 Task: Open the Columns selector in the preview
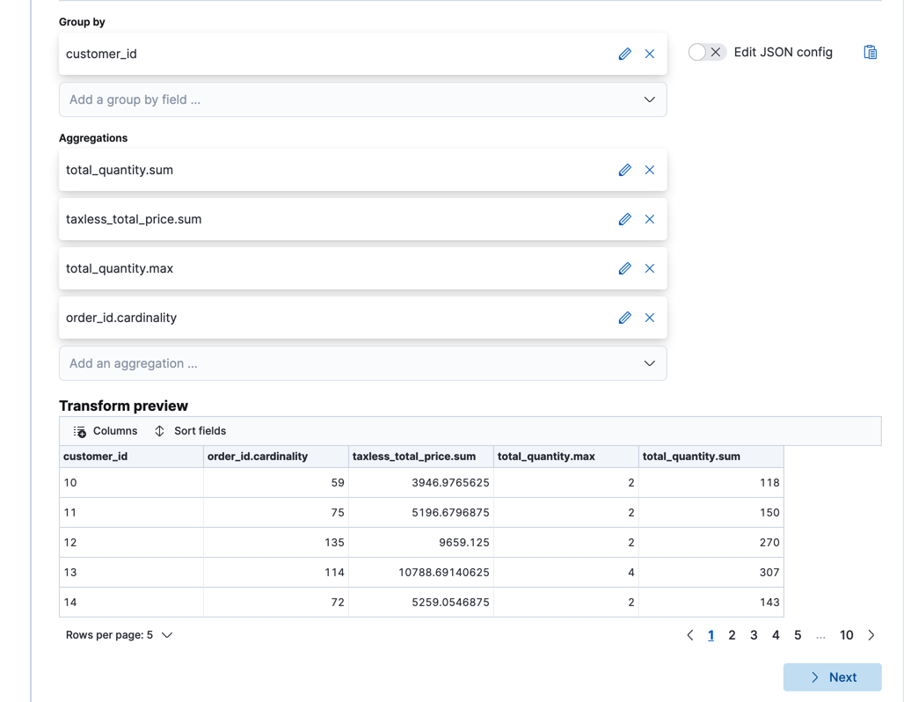point(104,431)
